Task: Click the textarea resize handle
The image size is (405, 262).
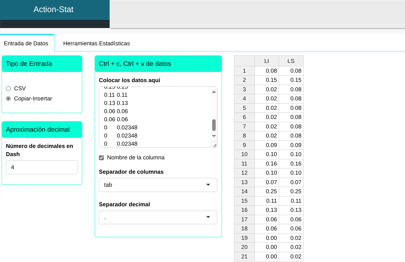Action: coord(214,145)
